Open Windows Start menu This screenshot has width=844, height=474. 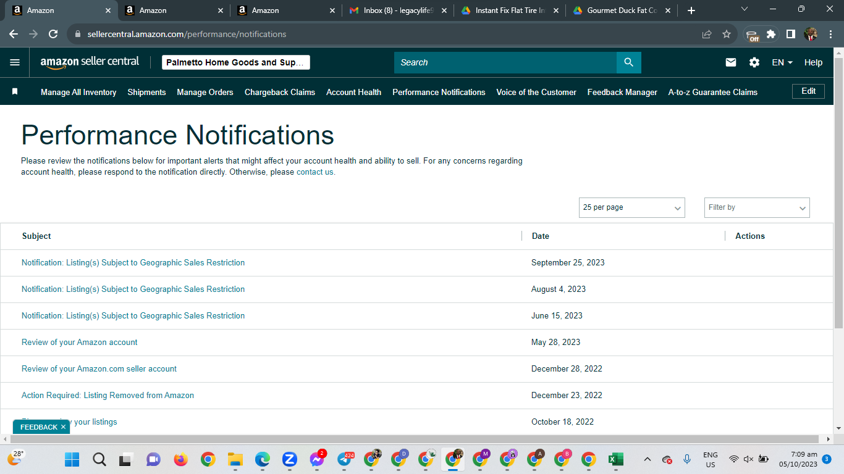pos(72,459)
